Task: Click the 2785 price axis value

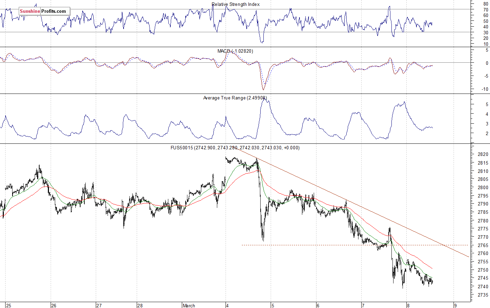Action: [483, 212]
